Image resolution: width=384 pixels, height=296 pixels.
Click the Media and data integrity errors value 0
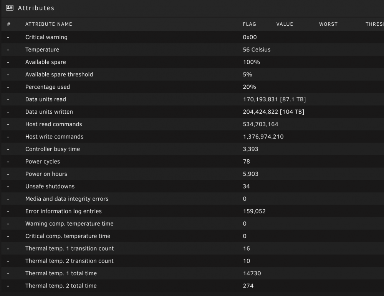pos(244,199)
